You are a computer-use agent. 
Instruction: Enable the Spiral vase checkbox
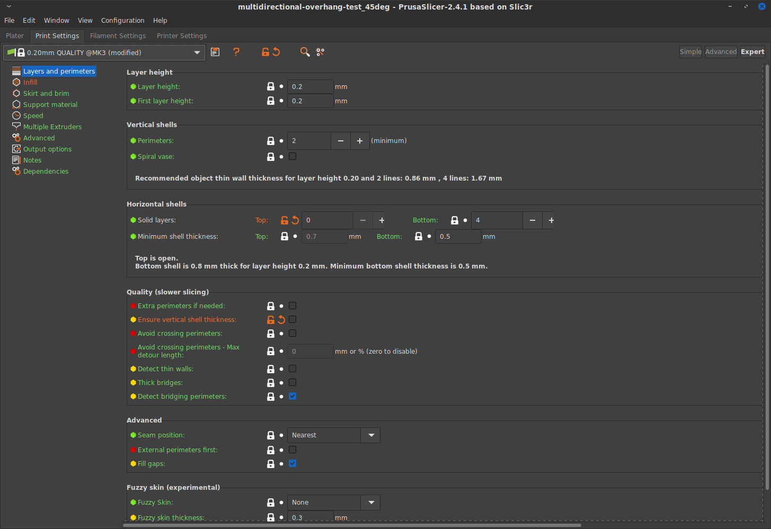[293, 156]
